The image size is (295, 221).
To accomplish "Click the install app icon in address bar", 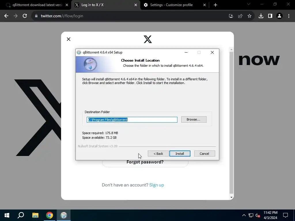I will [231, 16].
